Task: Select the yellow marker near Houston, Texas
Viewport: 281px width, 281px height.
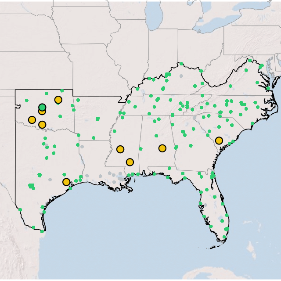Action: point(66,182)
